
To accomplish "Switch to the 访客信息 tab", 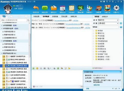I will coord(55,17).
